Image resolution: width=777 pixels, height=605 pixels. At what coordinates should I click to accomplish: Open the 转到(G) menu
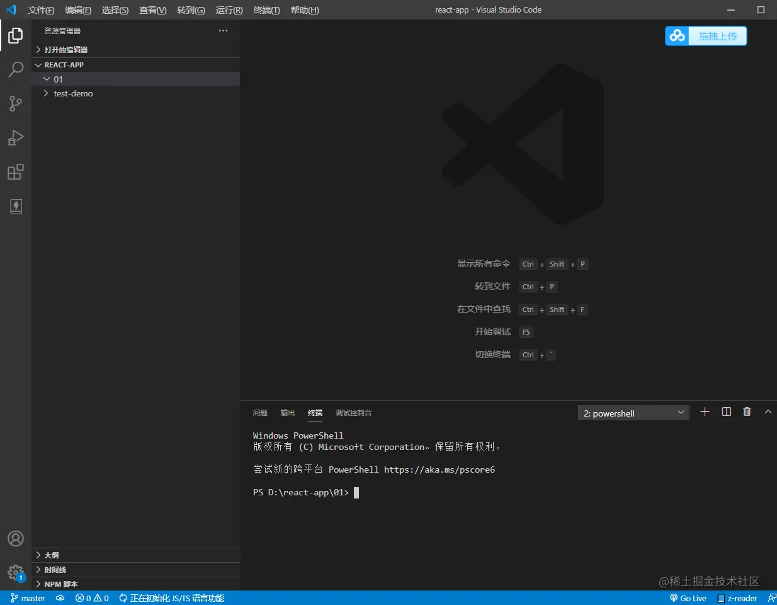coord(191,10)
